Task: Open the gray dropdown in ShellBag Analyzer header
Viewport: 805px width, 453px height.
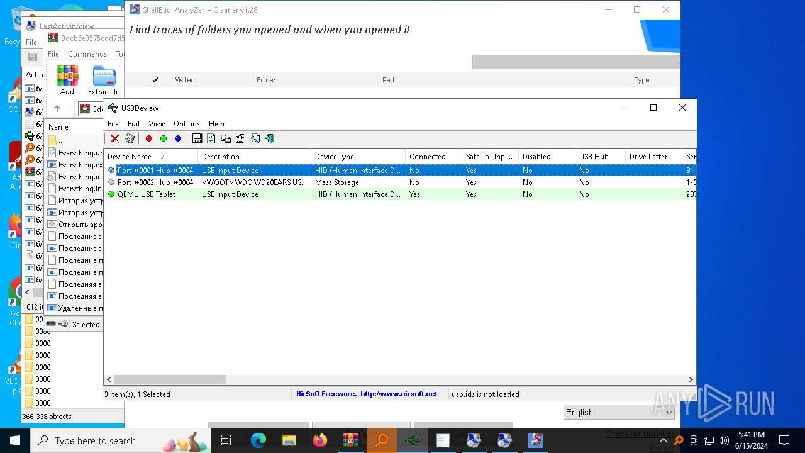Action: coord(576,62)
